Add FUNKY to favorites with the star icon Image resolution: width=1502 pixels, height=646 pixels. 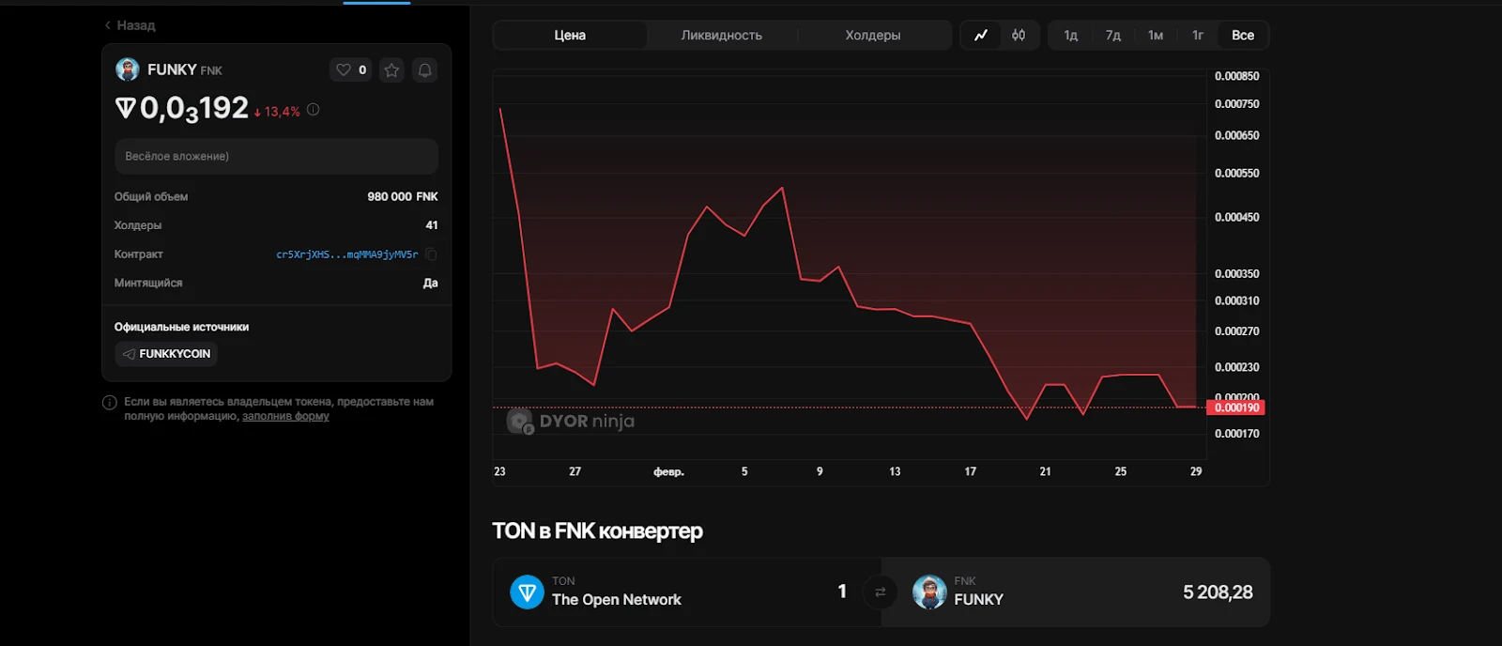click(x=392, y=69)
